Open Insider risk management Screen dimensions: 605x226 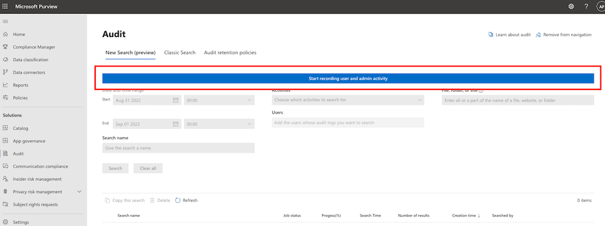point(37,179)
